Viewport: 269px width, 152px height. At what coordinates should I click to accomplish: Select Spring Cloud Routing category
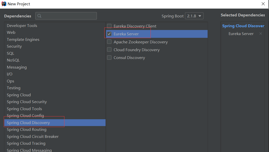pos(27,129)
